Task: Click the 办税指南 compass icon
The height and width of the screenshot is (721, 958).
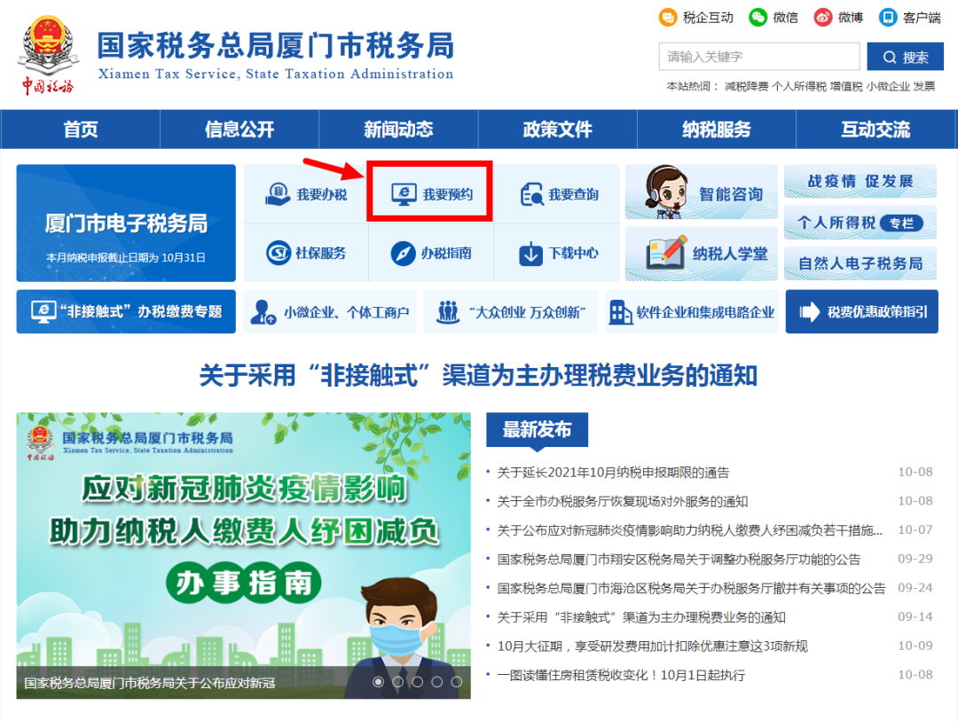Action: (404, 253)
